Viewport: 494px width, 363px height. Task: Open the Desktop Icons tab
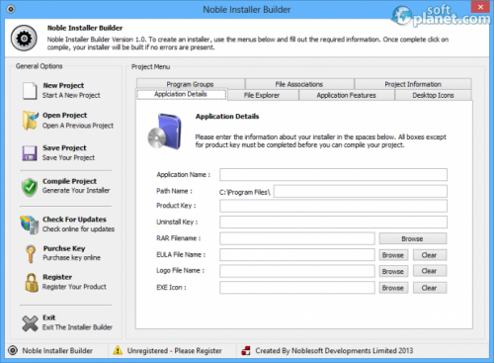pyautogui.click(x=433, y=95)
